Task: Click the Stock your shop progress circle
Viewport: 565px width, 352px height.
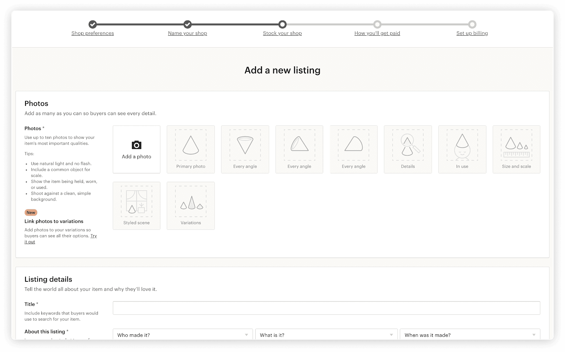Action: click(x=282, y=24)
